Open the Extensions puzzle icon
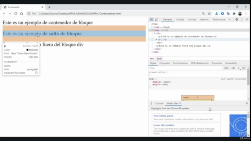Screen dimensions: 251x141 tap(234, 14)
